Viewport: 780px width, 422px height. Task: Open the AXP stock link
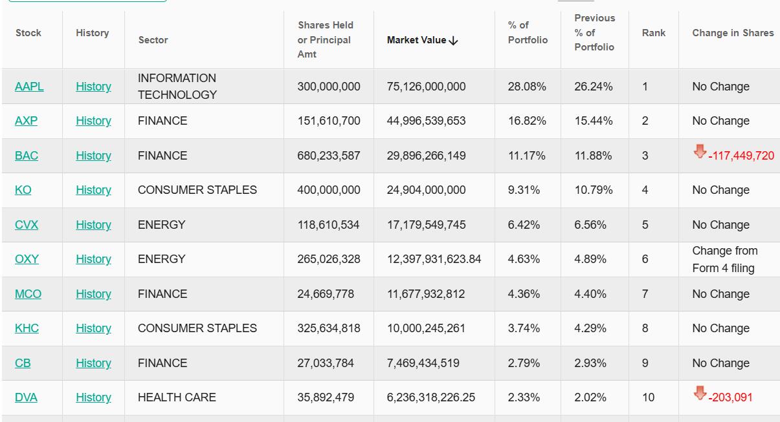(26, 121)
